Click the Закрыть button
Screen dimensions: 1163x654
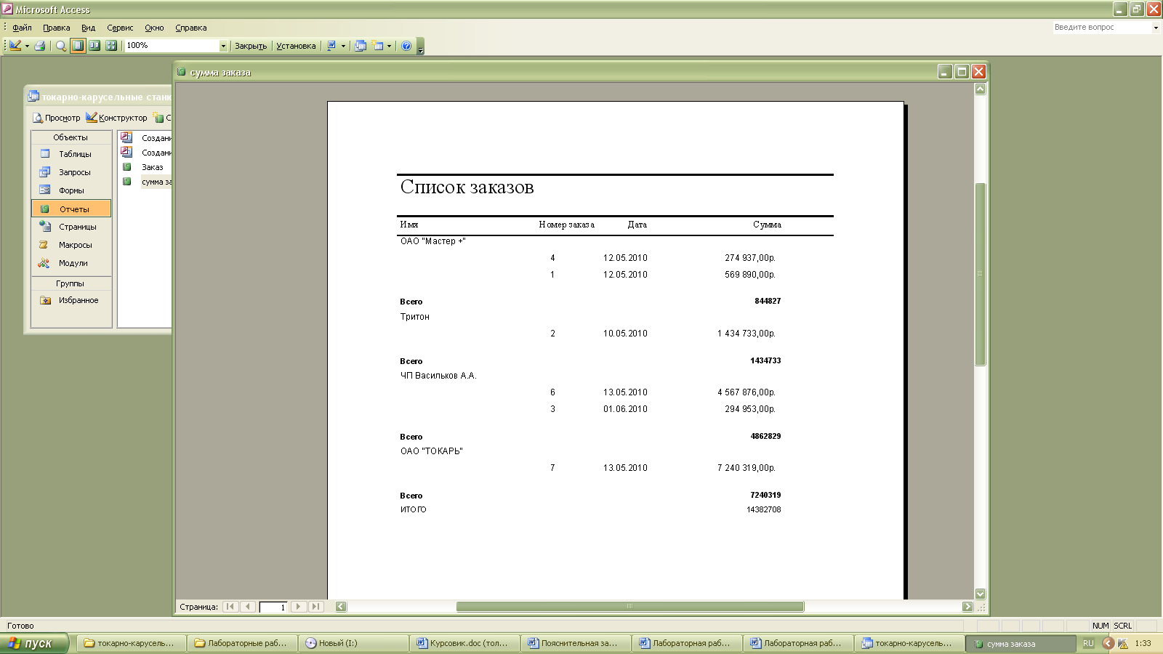click(x=251, y=46)
